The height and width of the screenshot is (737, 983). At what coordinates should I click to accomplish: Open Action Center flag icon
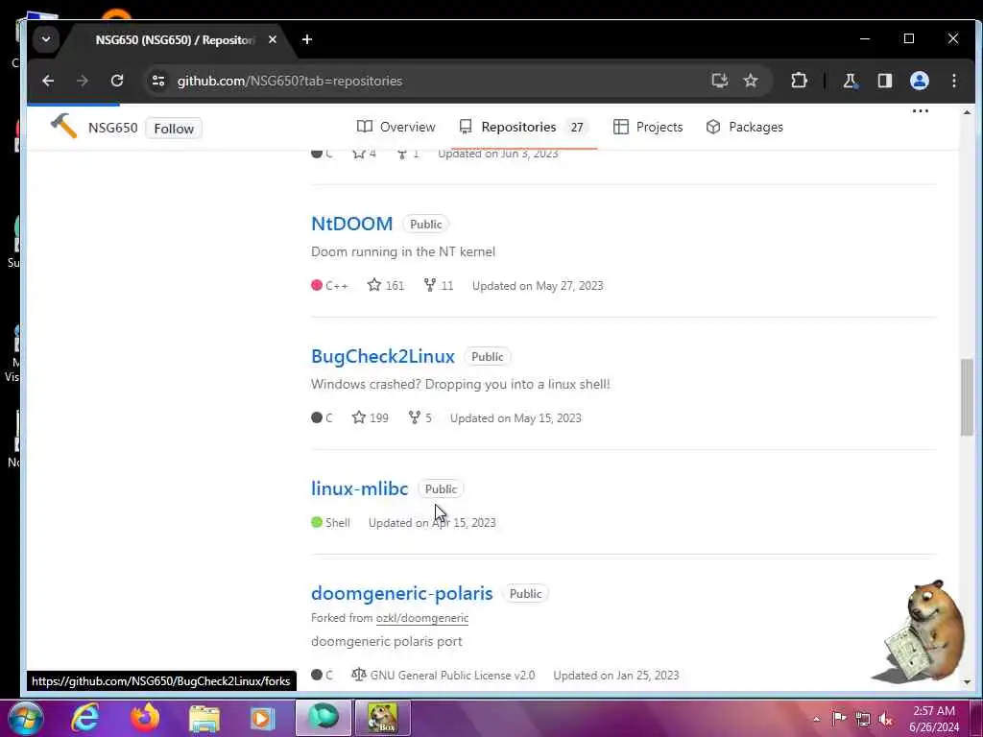pyautogui.click(x=839, y=718)
